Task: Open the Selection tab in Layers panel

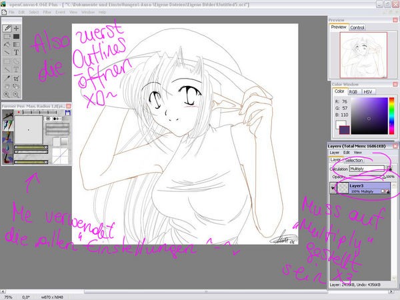Action: 354,160
